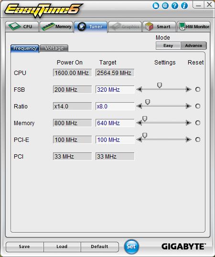Decrease Memory frequency with the left arrow
This screenshot has height=257, width=215.
click(139, 123)
